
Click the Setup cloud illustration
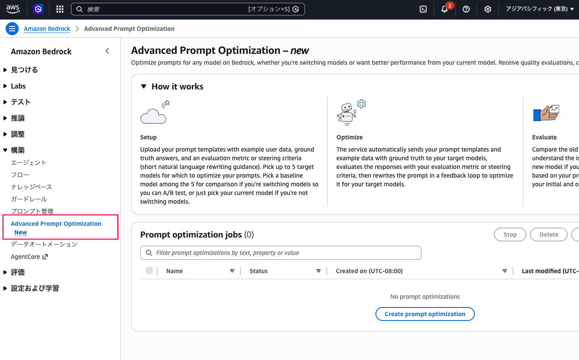click(155, 112)
